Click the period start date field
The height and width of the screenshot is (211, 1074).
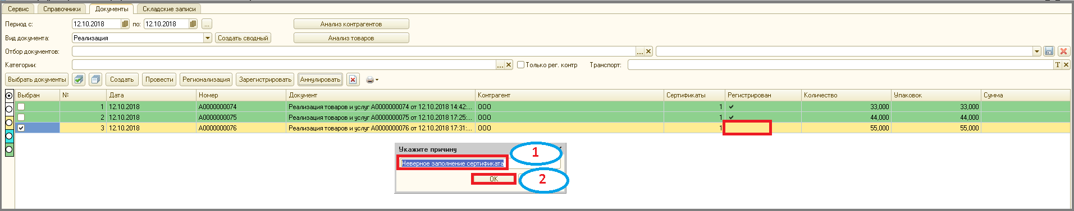[x=97, y=24]
